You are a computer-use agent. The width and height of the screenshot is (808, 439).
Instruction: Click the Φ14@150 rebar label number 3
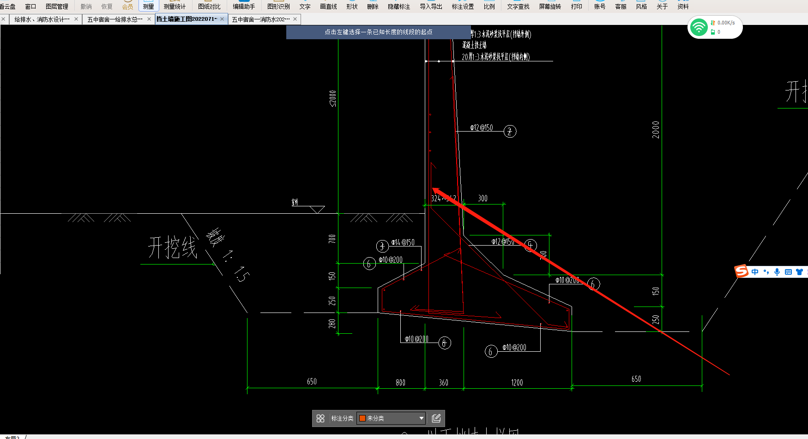tap(403, 242)
